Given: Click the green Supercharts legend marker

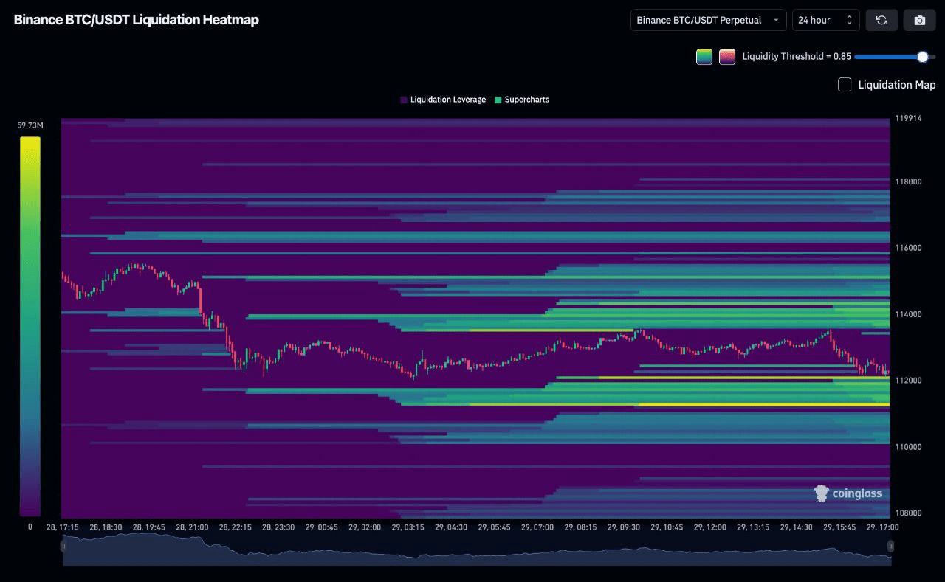Looking at the screenshot, I should 498,100.
